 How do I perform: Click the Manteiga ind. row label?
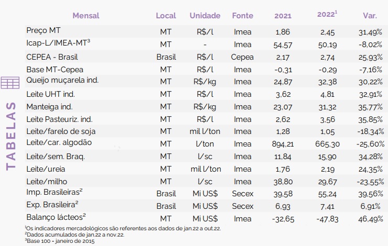[x=49, y=107]
